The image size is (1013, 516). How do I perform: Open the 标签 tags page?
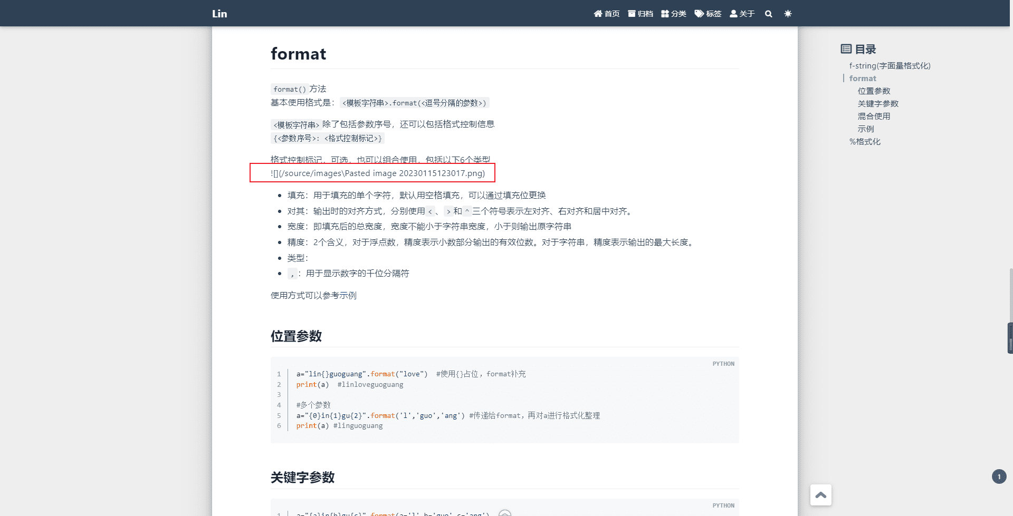click(708, 14)
